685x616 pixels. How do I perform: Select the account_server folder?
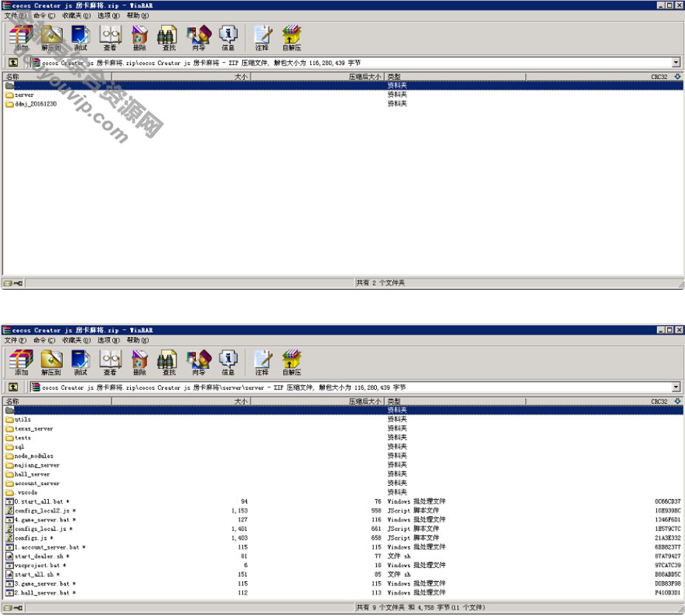(x=33, y=484)
